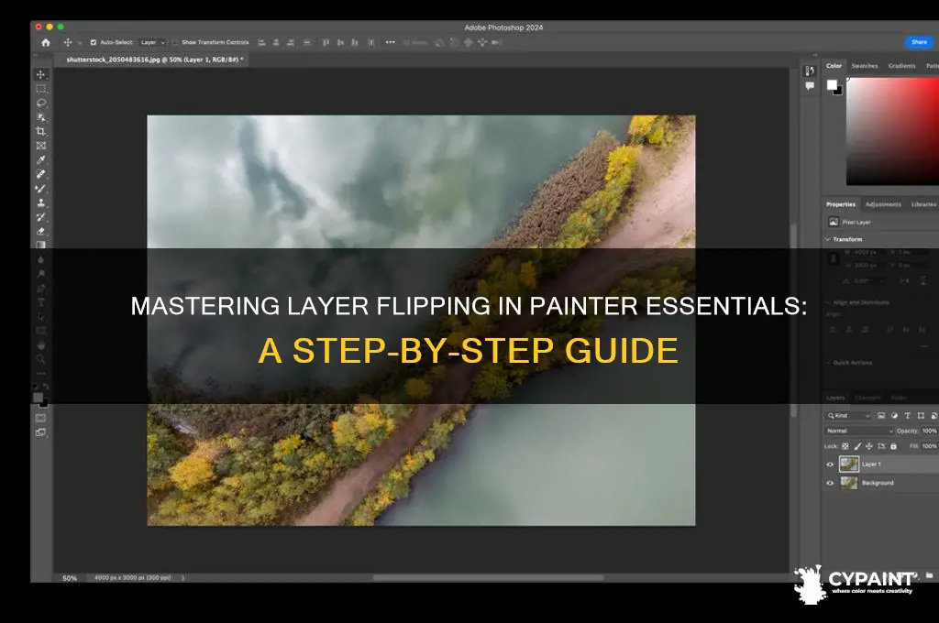Collapse the Transform section
Screen dimensions: 939x623
click(x=828, y=239)
